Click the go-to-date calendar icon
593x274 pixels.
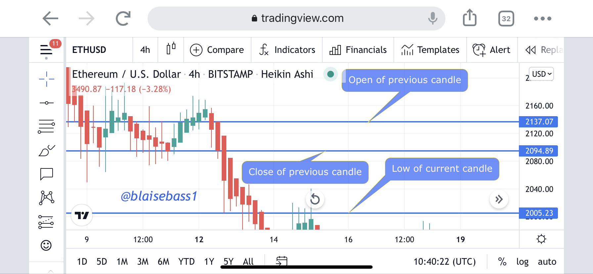(x=282, y=261)
